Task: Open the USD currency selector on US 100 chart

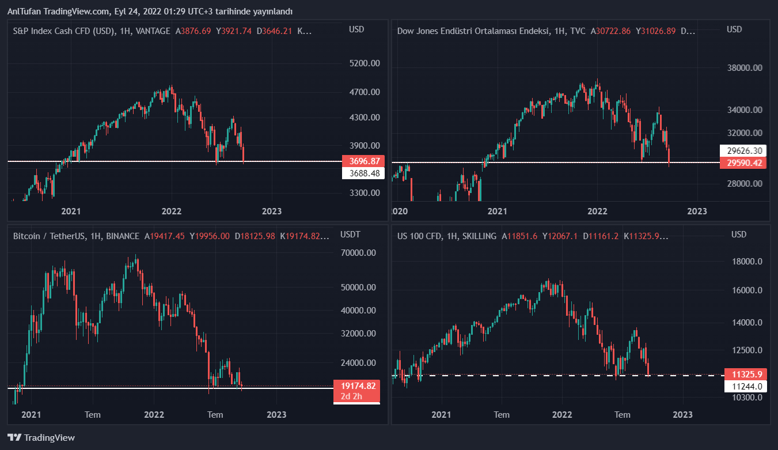Action: 739,235
